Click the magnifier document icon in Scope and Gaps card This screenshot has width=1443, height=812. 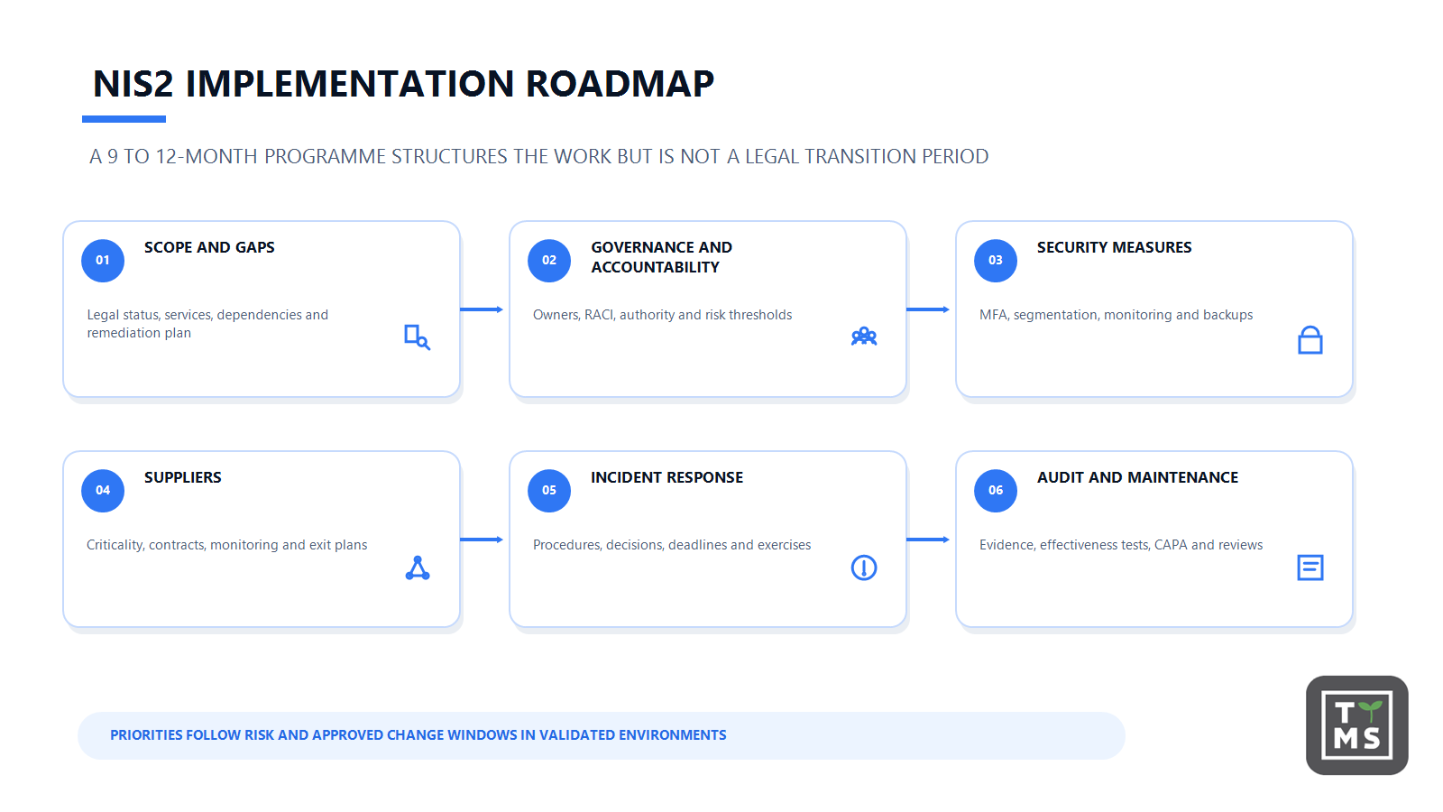[x=417, y=337]
